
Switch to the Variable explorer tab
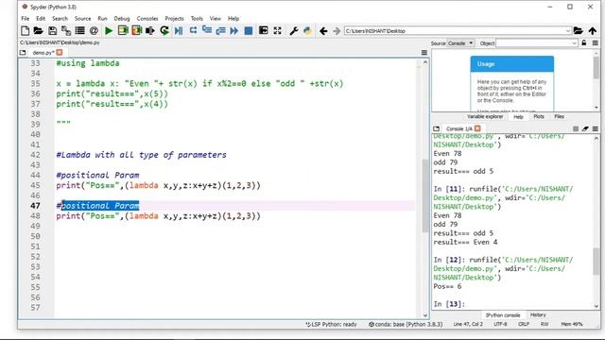tap(485, 116)
